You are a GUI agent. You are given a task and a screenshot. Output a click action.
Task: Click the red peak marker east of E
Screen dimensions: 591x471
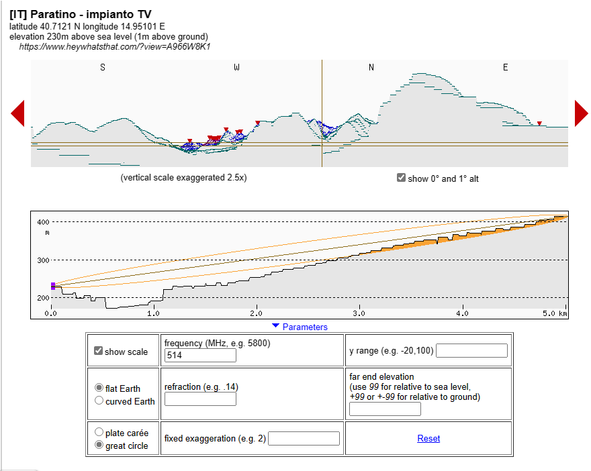[x=539, y=123]
